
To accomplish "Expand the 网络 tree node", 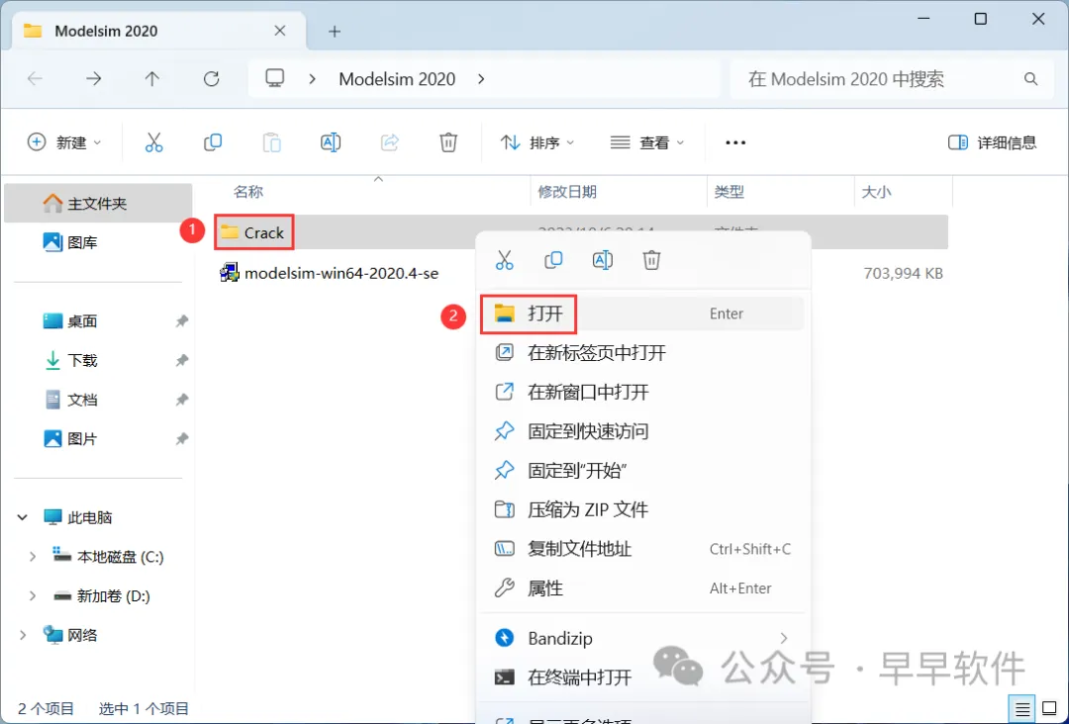I will point(23,635).
